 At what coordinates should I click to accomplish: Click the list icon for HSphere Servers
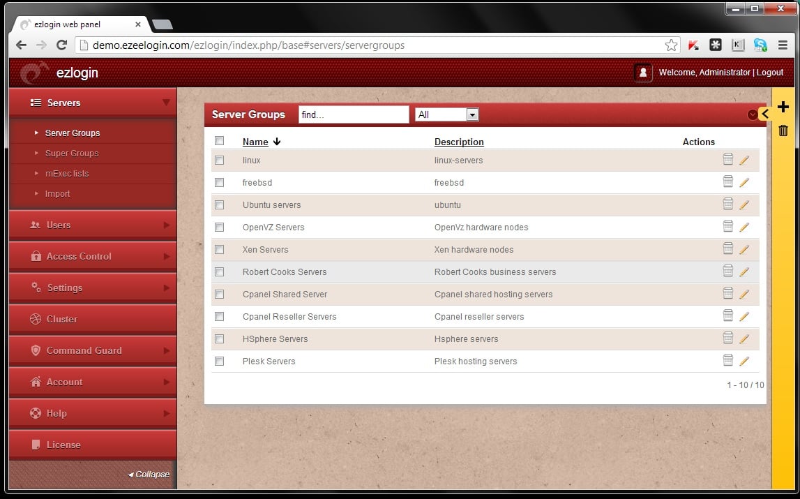tap(728, 338)
